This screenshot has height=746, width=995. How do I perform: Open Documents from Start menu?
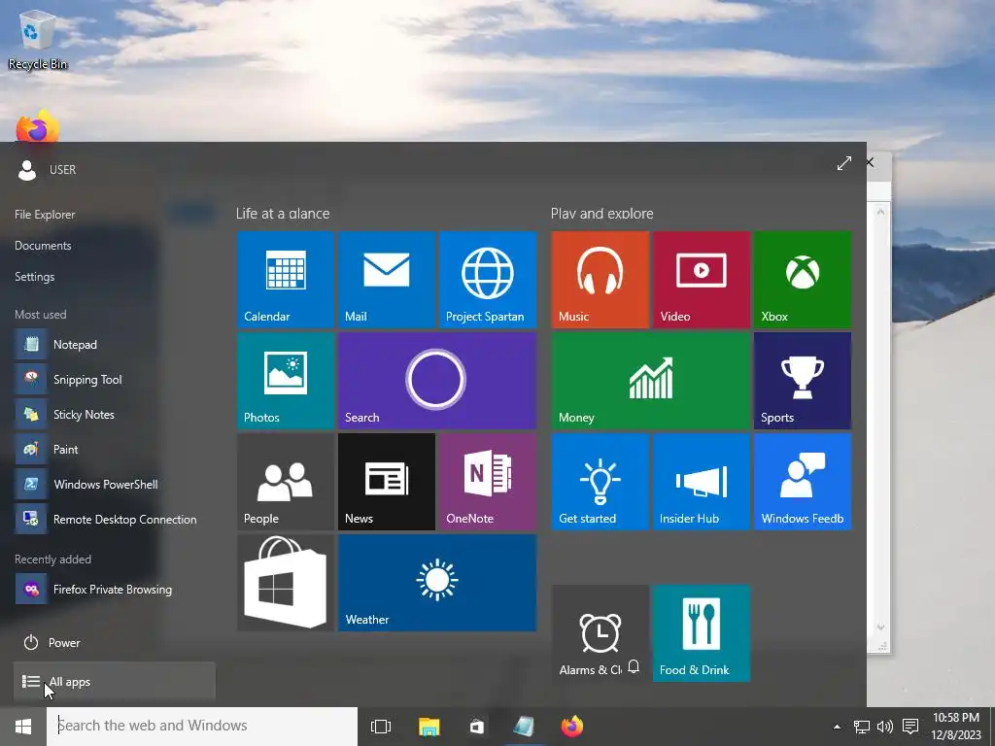[43, 246]
